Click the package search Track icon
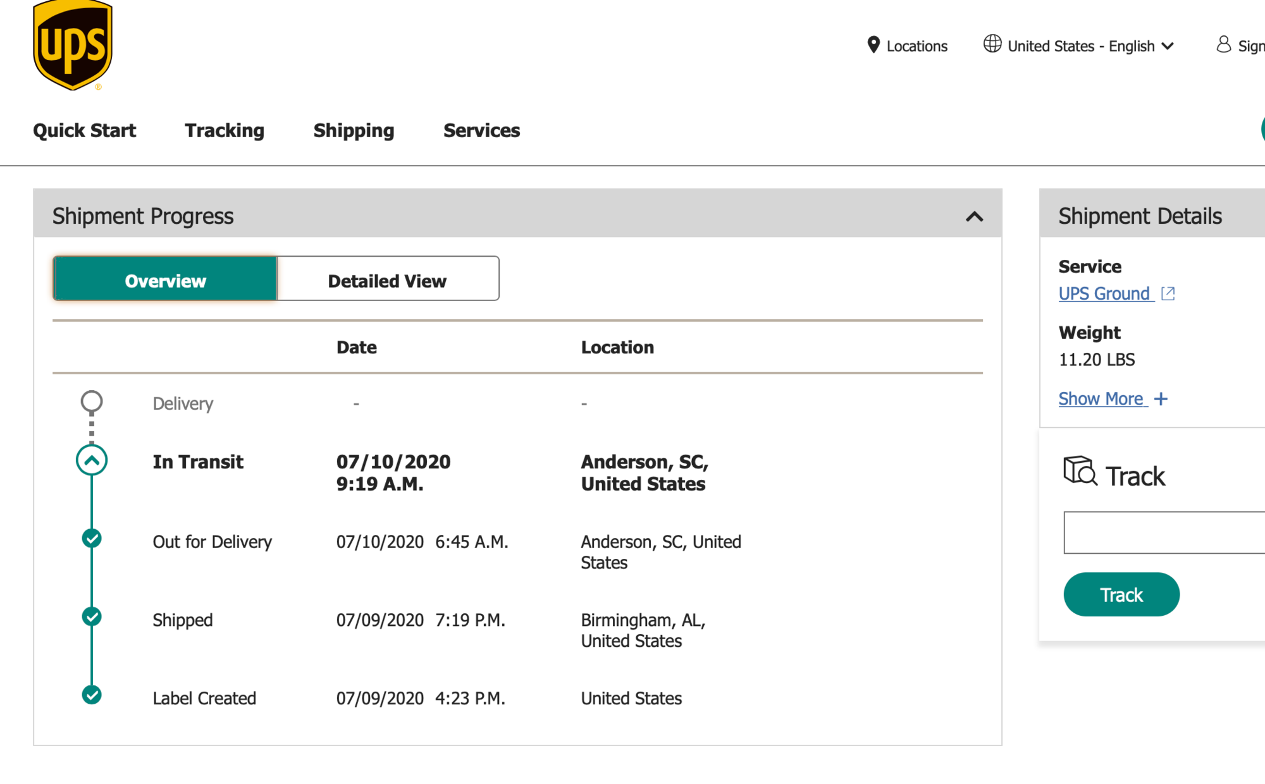Viewport: 1265px width, 784px height. point(1080,470)
